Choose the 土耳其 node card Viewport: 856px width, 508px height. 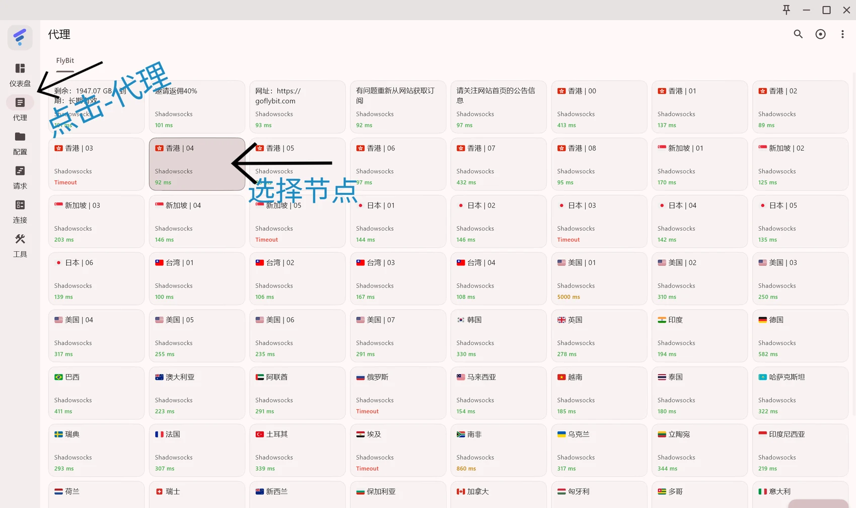[x=298, y=450]
